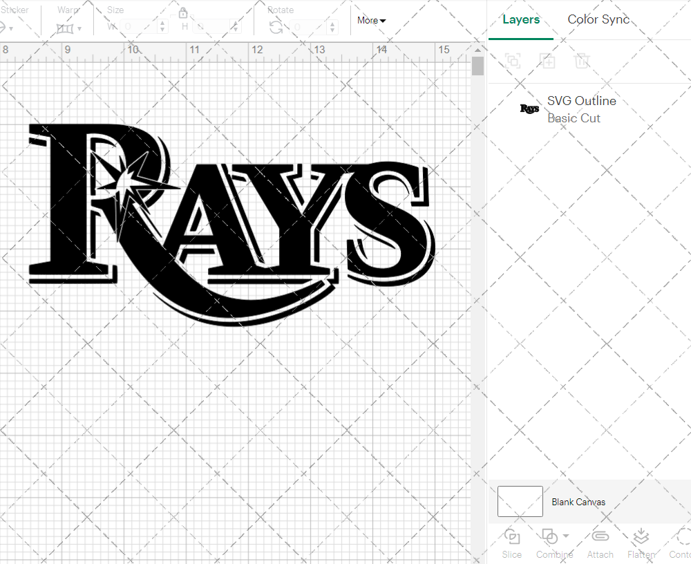Select the SVG Outline layer
The image size is (691, 564).
[581, 101]
